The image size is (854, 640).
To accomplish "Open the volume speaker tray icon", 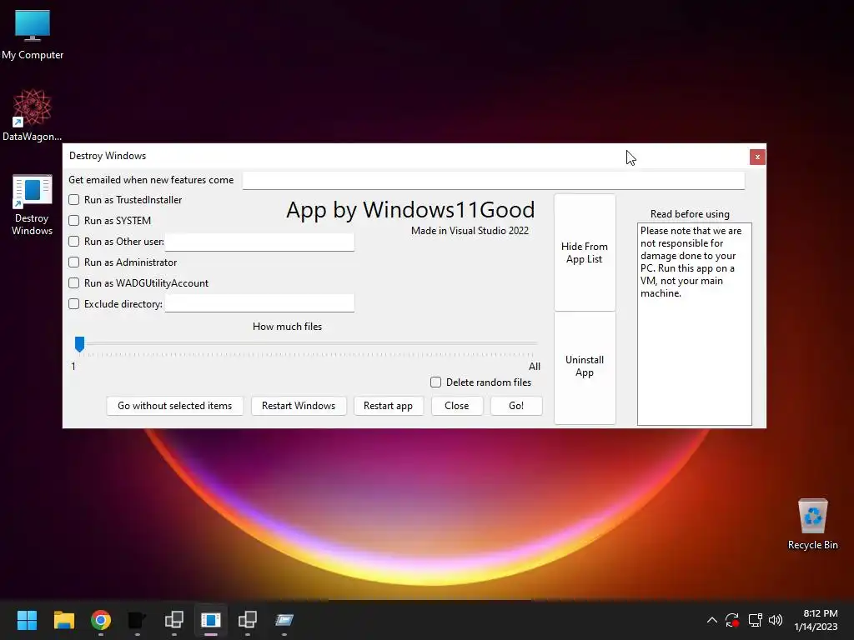I will pyautogui.click(x=776, y=620).
